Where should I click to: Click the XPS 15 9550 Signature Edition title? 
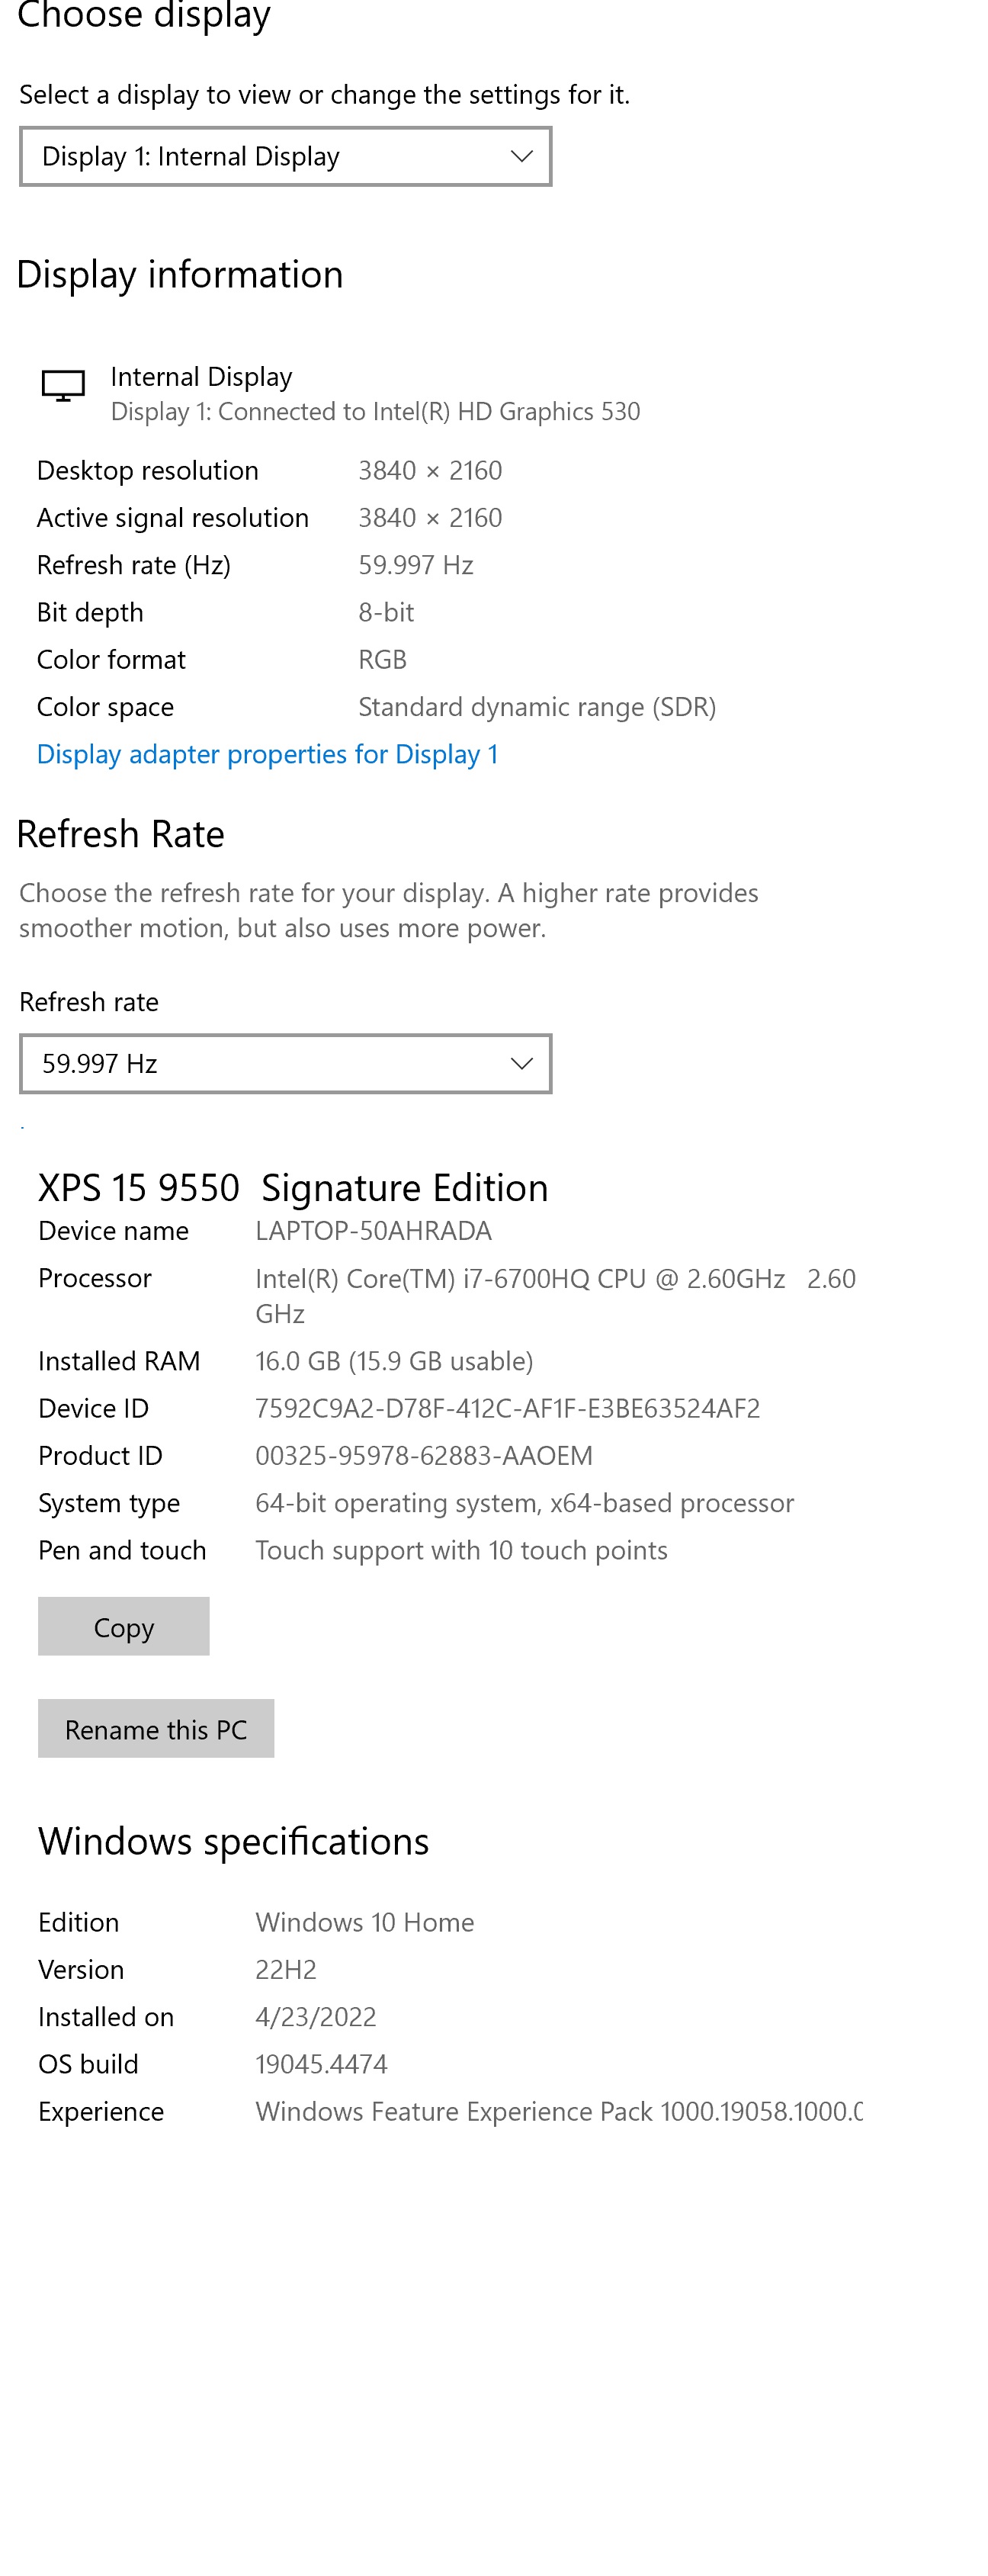tap(293, 1188)
